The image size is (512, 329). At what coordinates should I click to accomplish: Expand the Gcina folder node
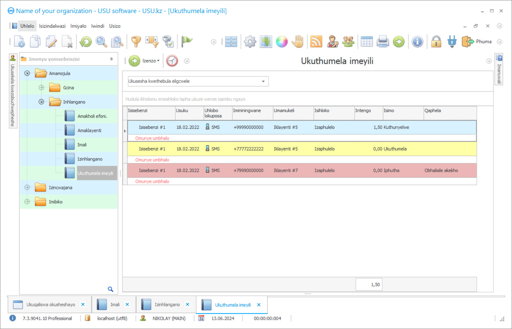41,87
